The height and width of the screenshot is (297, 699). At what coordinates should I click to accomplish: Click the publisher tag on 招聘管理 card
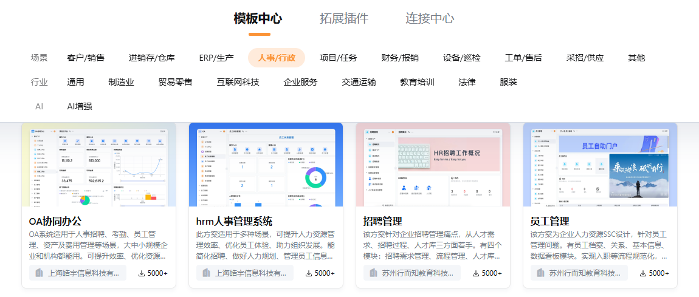click(x=412, y=273)
